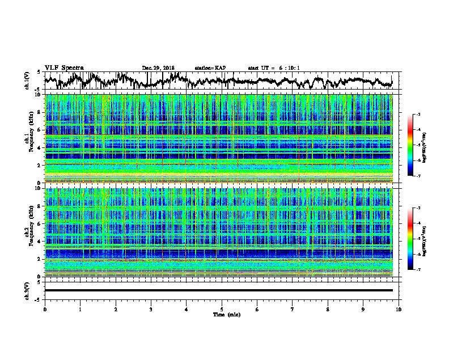Click the ch.1 'Frequency (kHz)' axis label
449x347 pixels.
tap(31, 132)
